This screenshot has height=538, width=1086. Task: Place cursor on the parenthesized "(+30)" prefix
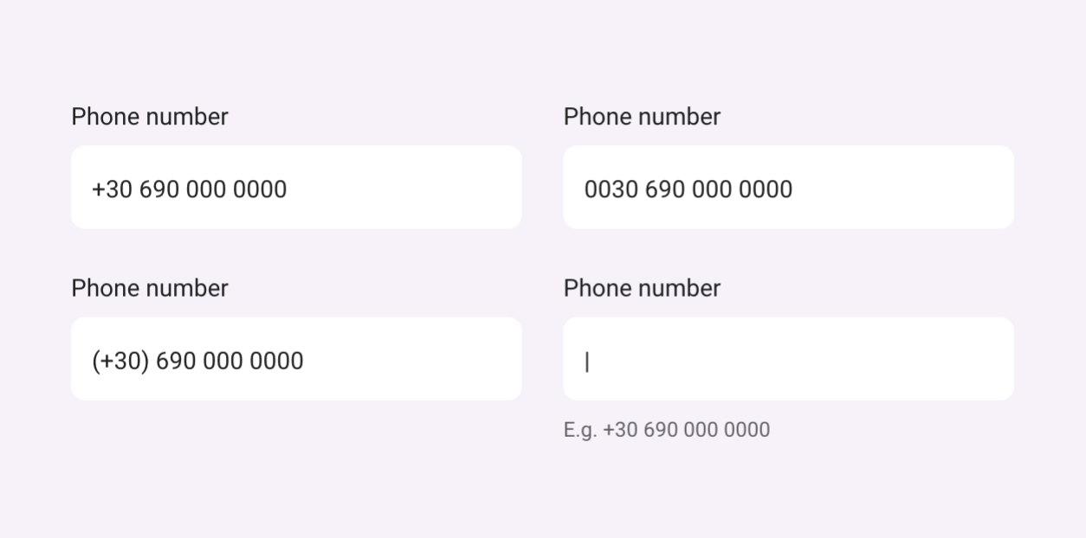pos(120,361)
